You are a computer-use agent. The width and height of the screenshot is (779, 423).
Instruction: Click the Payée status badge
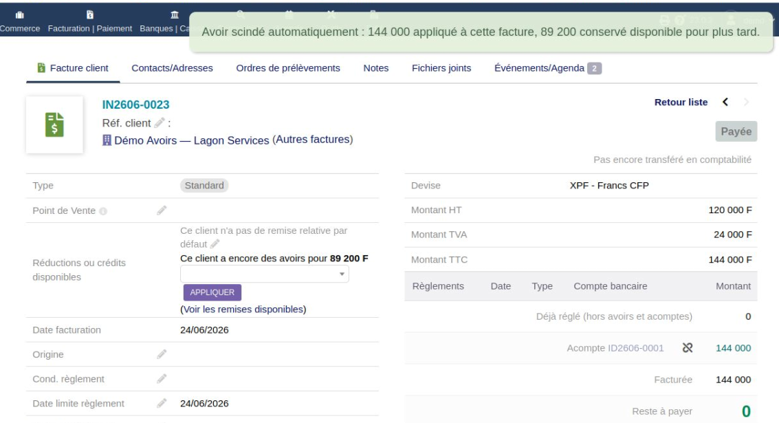[736, 131]
